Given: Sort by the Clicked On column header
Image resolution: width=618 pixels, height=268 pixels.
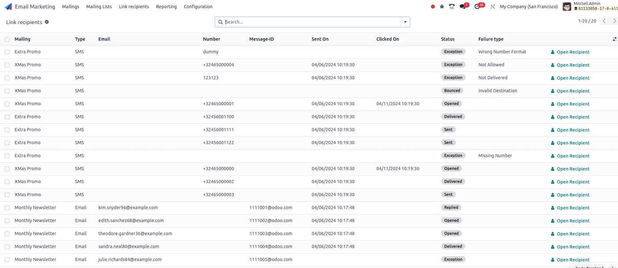Looking at the screenshot, I should point(388,39).
